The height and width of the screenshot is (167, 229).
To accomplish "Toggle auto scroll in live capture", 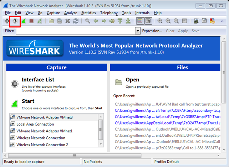I will [148, 21].
